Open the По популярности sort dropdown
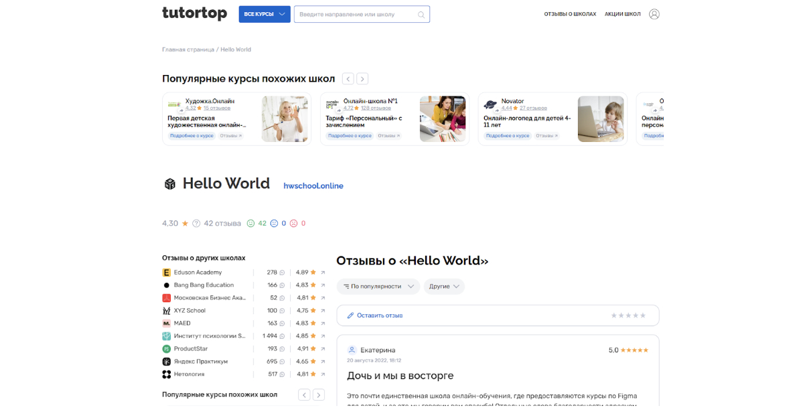Screen dimensions: 801x410 click(378, 286)
